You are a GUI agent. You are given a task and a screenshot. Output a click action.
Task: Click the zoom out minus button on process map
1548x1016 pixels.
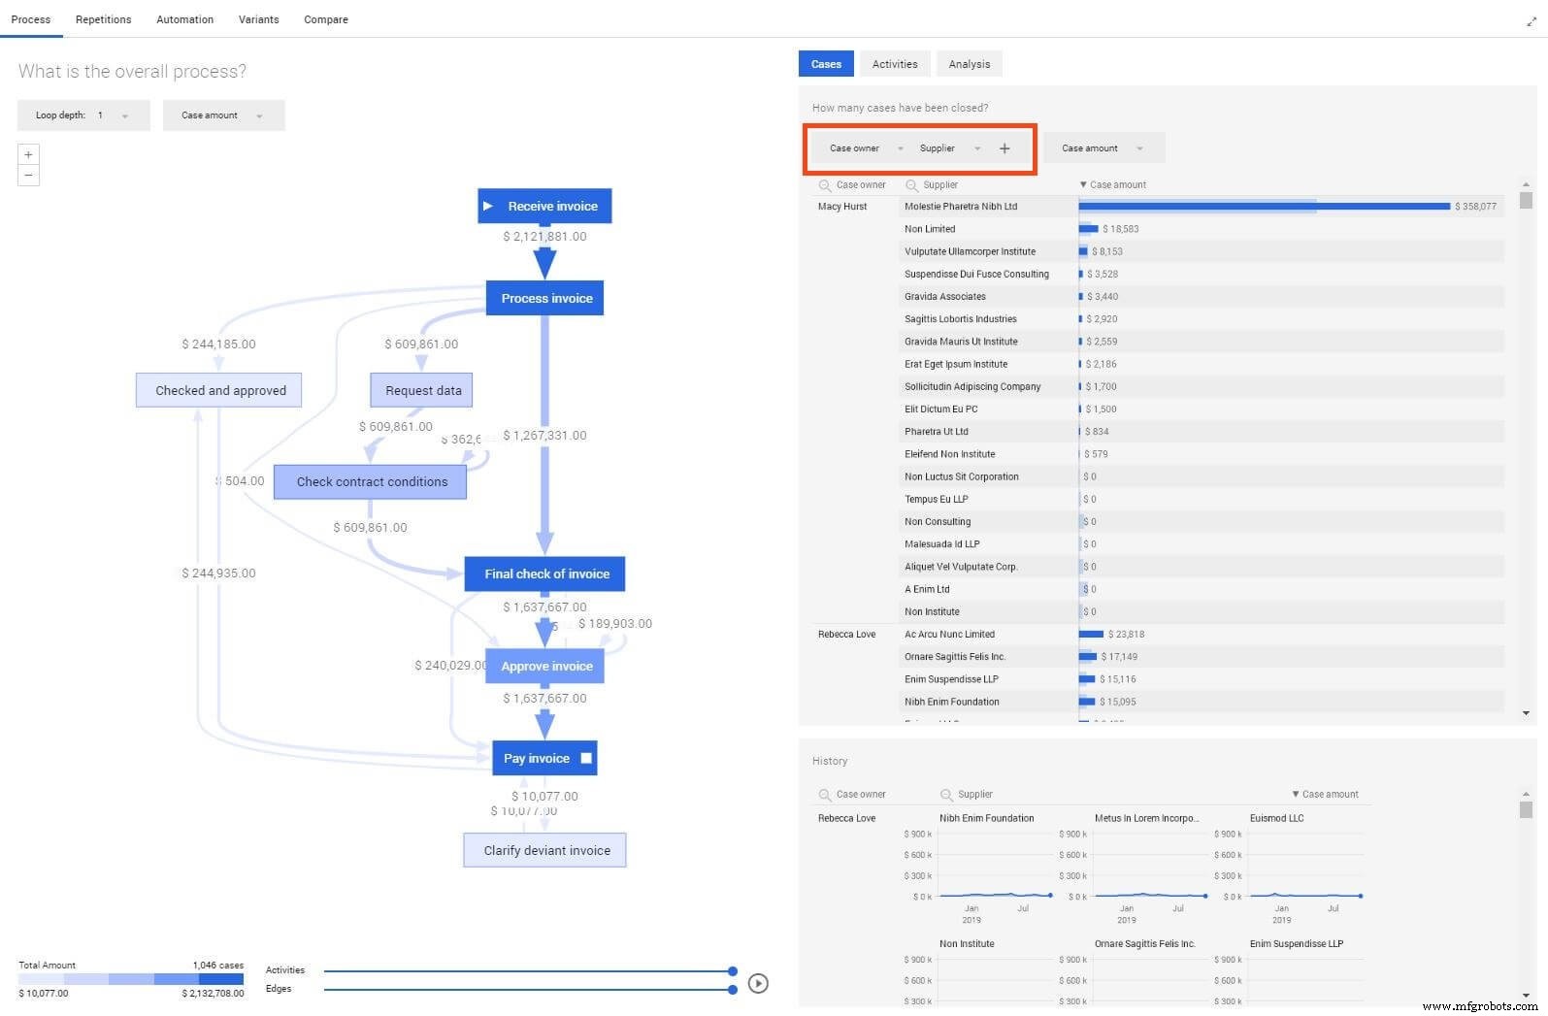[28, 176]
